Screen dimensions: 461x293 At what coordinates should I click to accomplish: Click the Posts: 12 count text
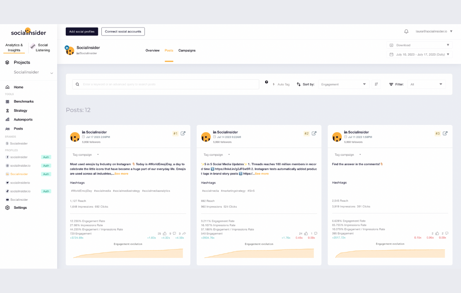(x=78, y=110)
